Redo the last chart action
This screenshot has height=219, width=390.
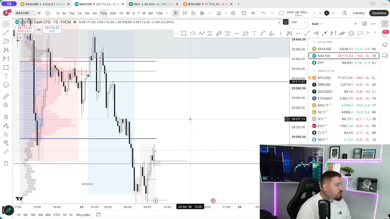pos(272,13)
